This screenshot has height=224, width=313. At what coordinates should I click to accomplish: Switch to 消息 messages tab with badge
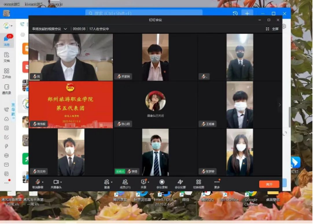tap(7, 40)
